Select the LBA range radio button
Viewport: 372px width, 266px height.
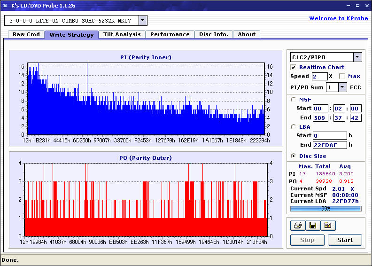[x=294, y=127]
